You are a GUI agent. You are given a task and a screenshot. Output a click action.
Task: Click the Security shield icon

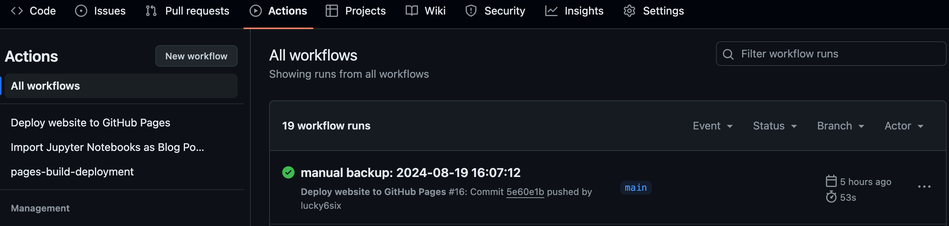pos(471,11)
